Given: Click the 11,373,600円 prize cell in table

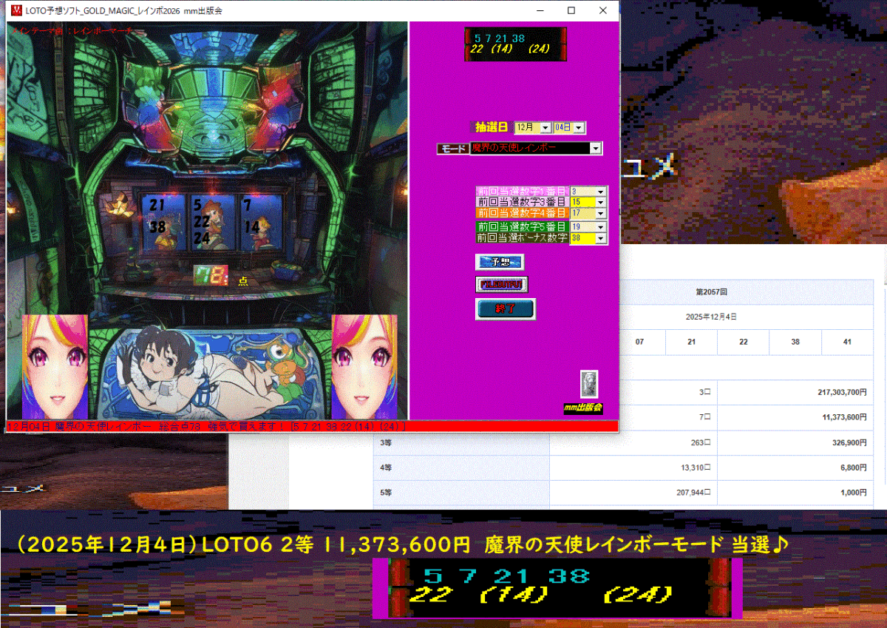Looking at the screenshot, I should pos(795,418).
